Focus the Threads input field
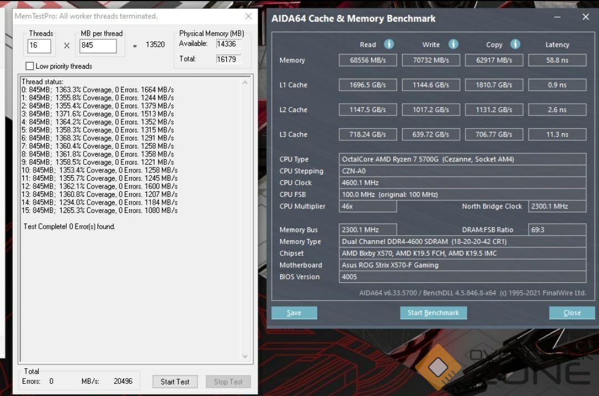This screenshot has height=396, width=599. [x=39, y=46]
